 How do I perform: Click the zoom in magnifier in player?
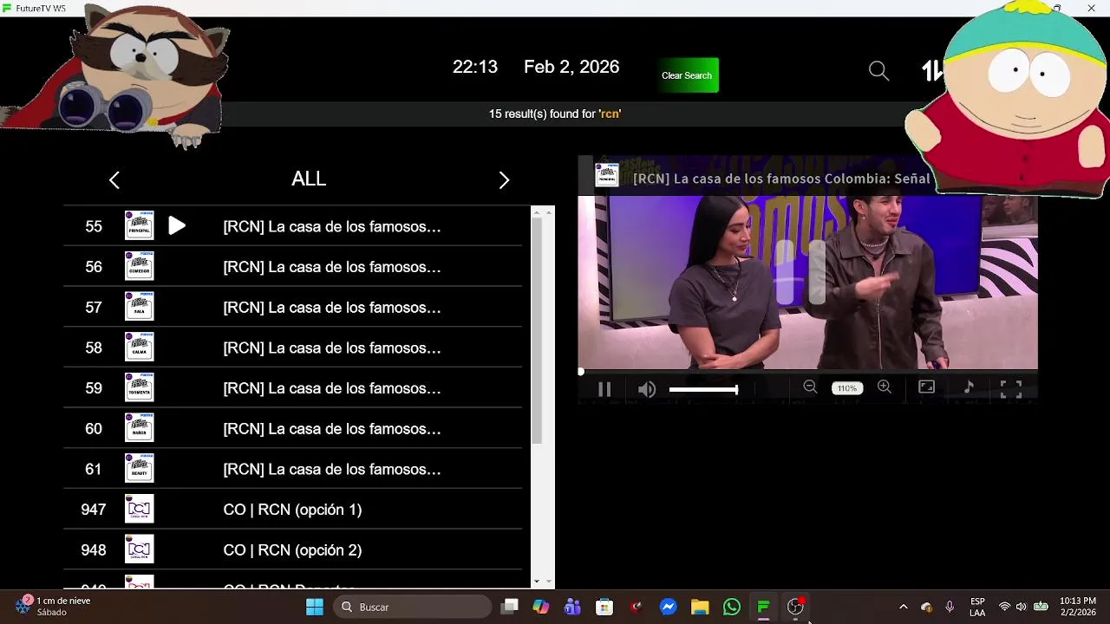pos(884,387)
